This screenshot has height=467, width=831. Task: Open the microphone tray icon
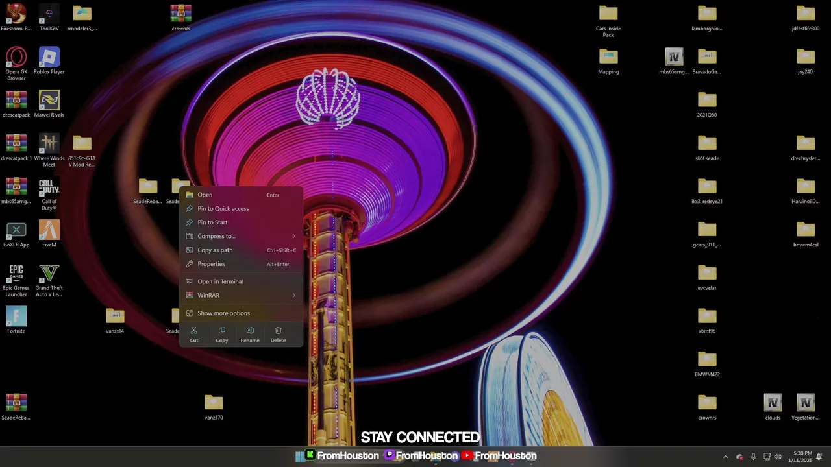point(753,457)
